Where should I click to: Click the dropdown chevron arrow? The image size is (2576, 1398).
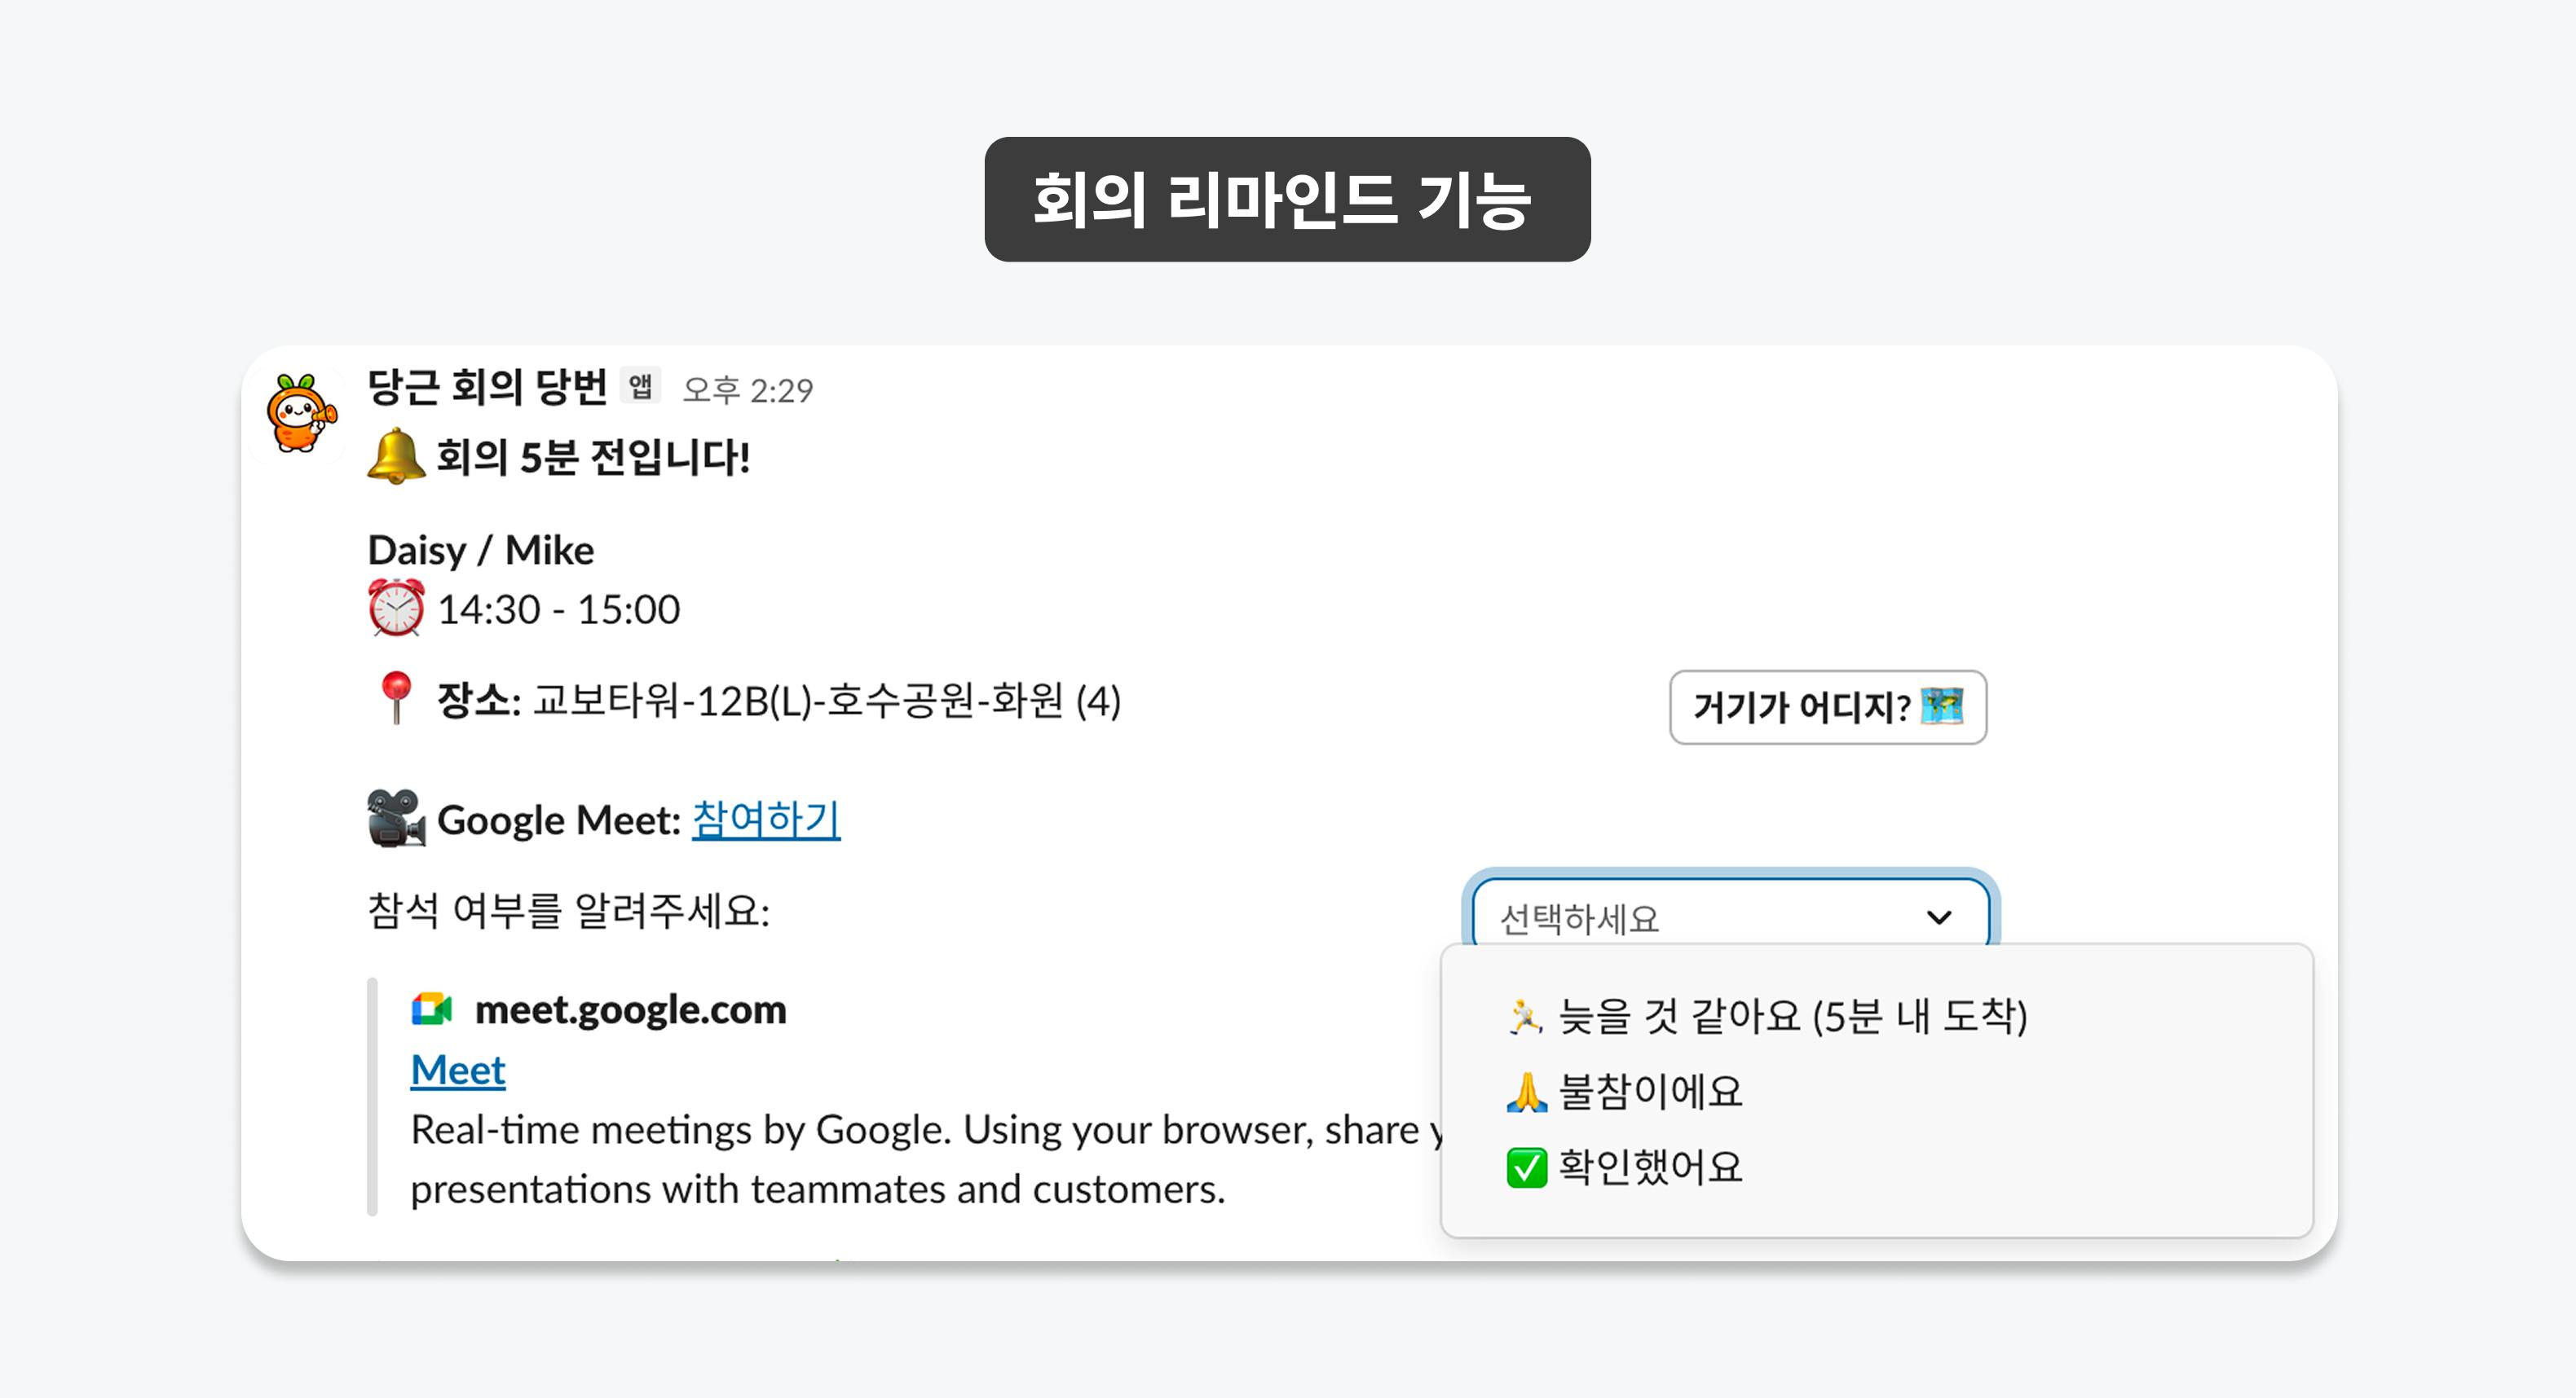[x=1939, y=917]
